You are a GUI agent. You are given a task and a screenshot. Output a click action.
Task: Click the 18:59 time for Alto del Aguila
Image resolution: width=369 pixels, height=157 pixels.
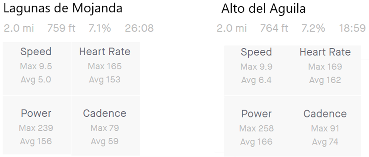point(352,28)
